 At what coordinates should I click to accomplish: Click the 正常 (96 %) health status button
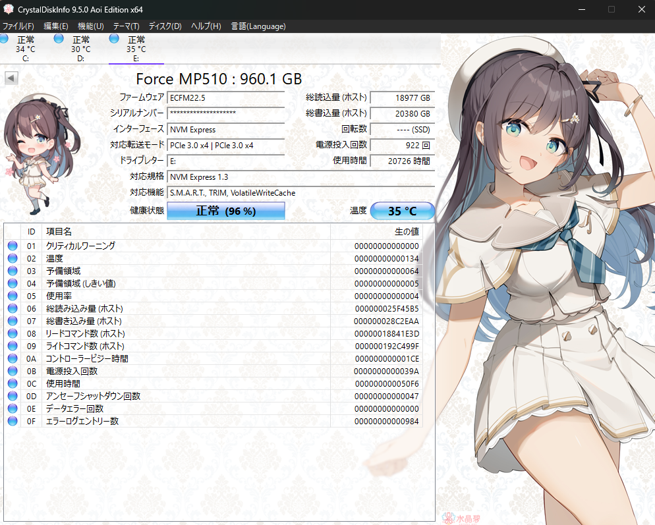(226, 211)
